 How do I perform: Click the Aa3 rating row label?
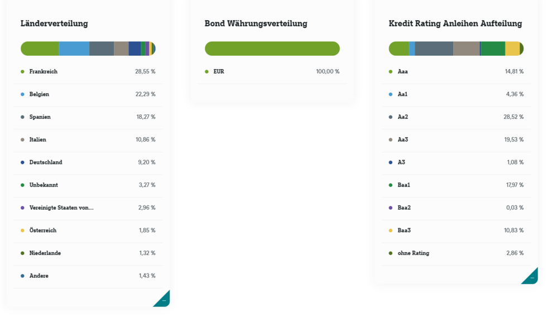403,140
